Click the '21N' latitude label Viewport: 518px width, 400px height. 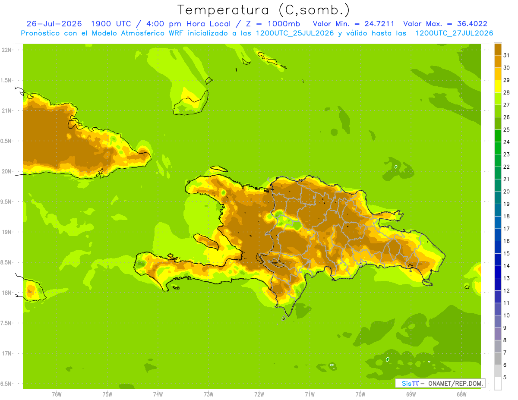click(x=6, y=110)
